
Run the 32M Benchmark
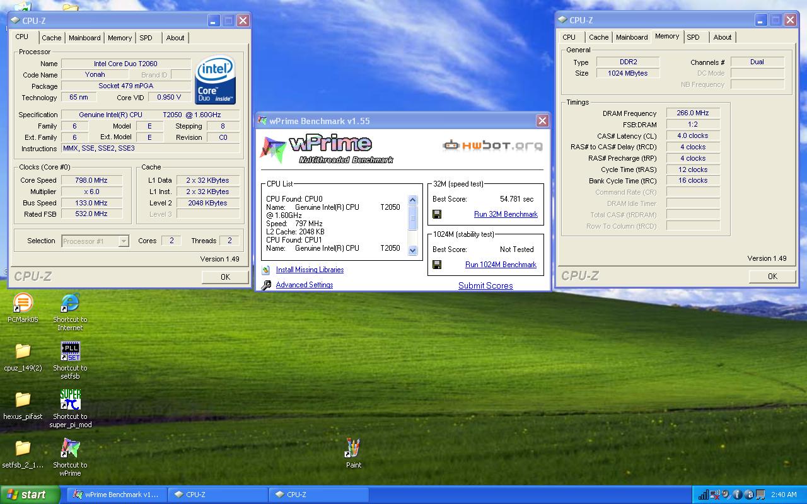(506, 214)
